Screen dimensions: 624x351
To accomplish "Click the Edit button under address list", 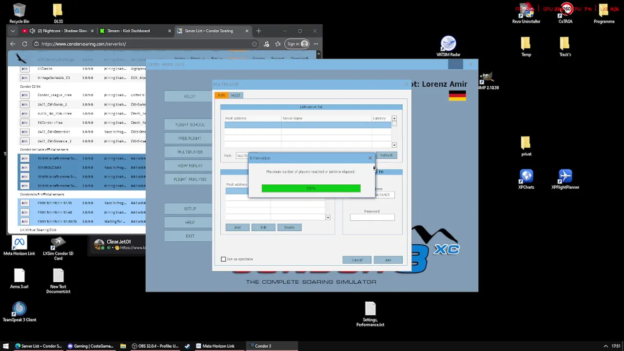I will click(x=263, y=228).
